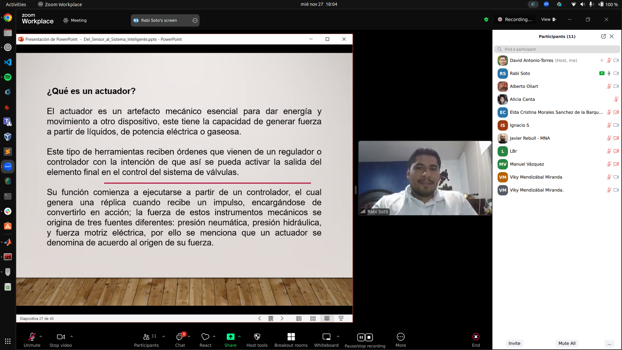Toggle Ignacio S's video camera
The height and width of the screenshot is (350, 622).
tap(616, 125)
